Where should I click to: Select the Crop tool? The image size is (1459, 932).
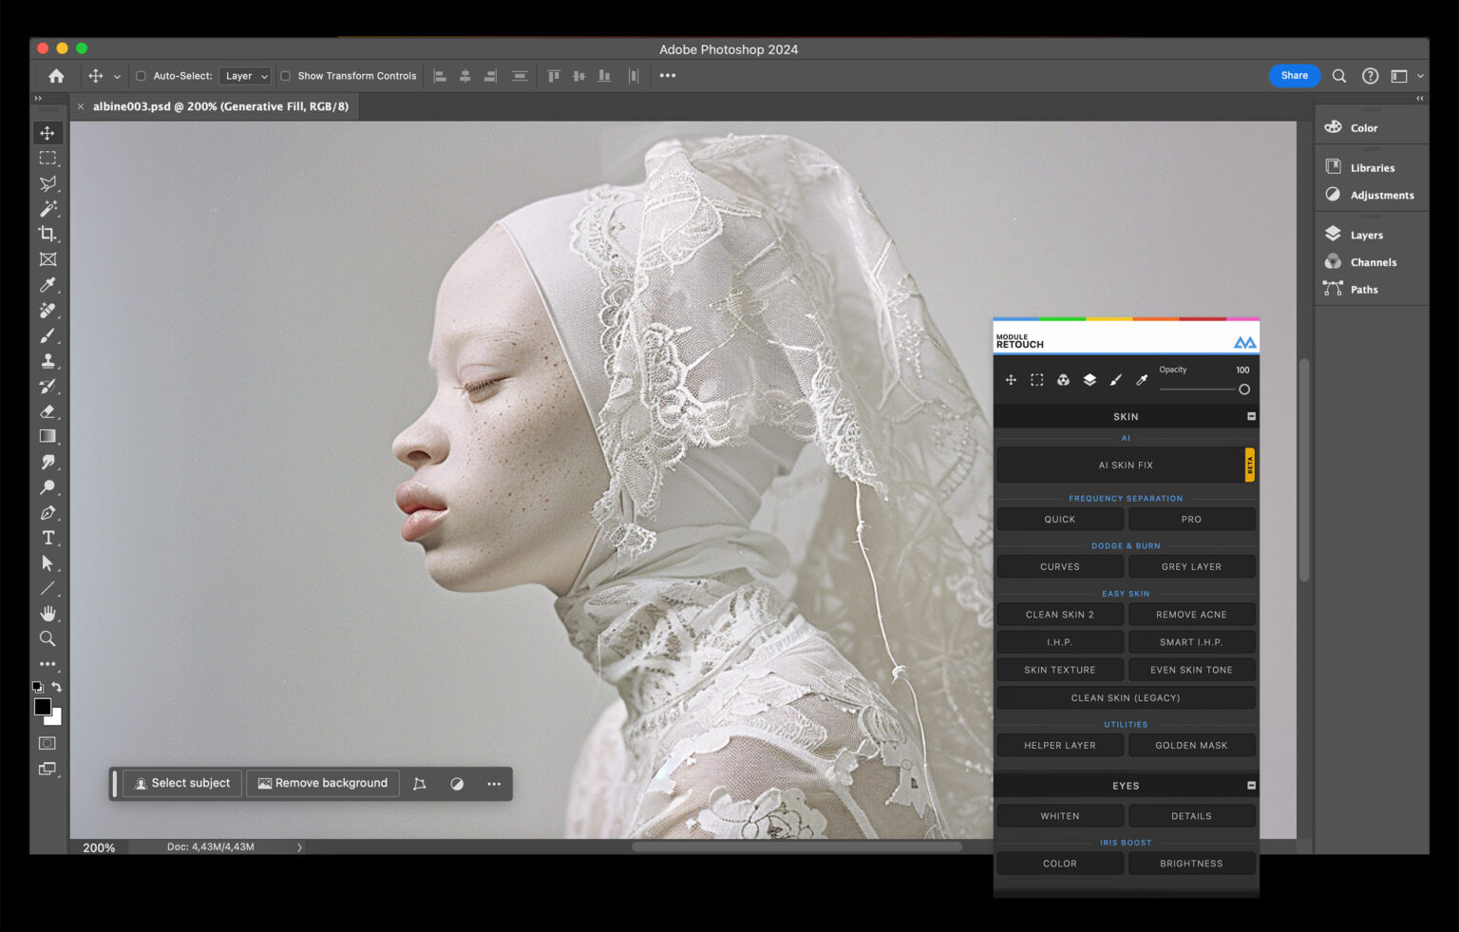point(47,234)
